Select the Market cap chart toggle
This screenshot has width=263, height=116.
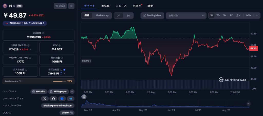(102, 15)
